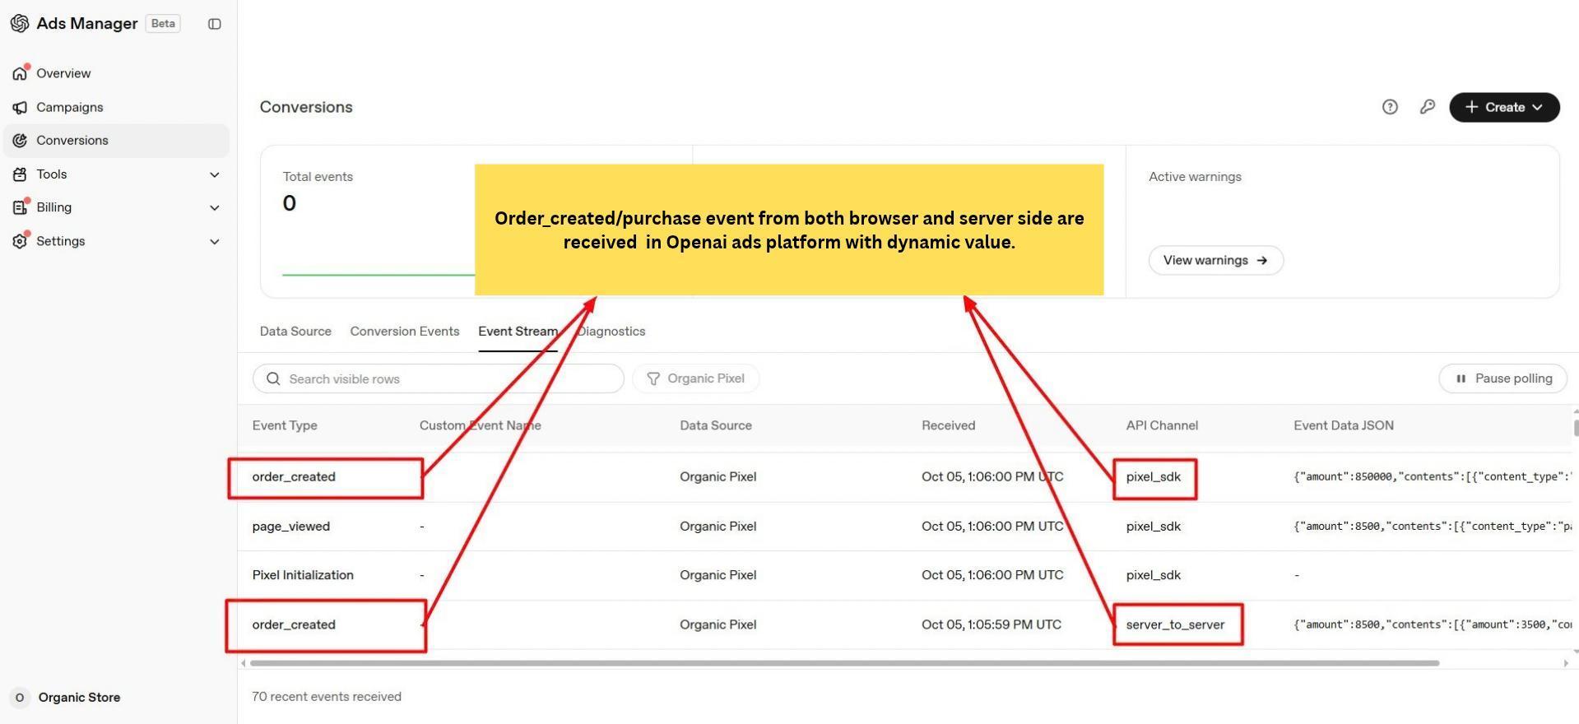Click the 1:05:59 PM UTC timestamp
This screenshot has width=1579, height=724.
[992, 625]
